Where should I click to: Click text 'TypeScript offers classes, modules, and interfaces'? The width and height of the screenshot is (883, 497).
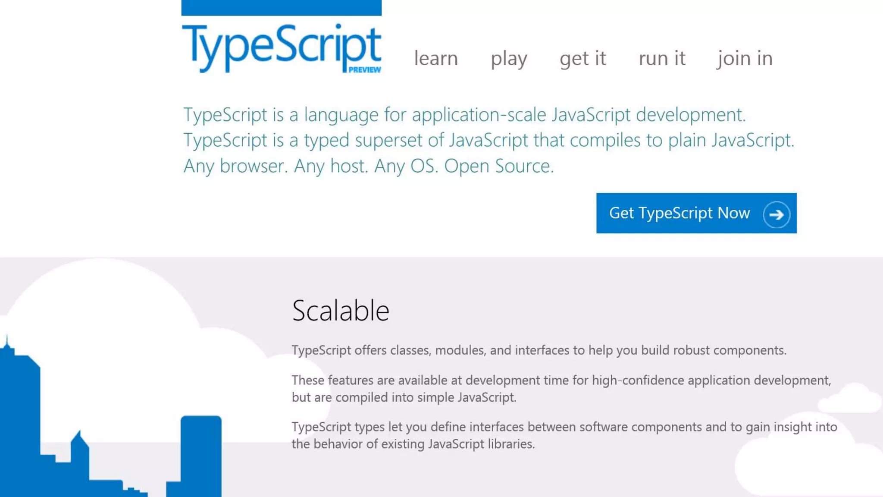coord(430,350)
